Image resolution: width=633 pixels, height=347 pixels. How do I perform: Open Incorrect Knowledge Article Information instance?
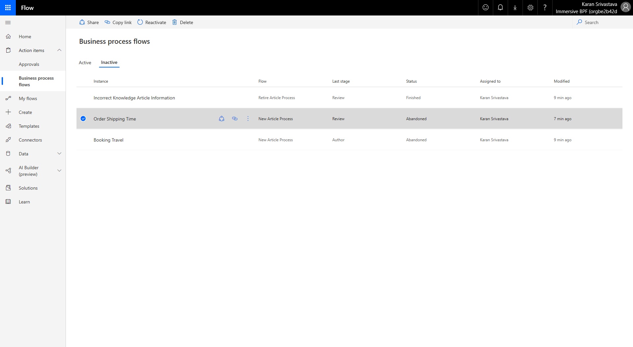point(134,98)
